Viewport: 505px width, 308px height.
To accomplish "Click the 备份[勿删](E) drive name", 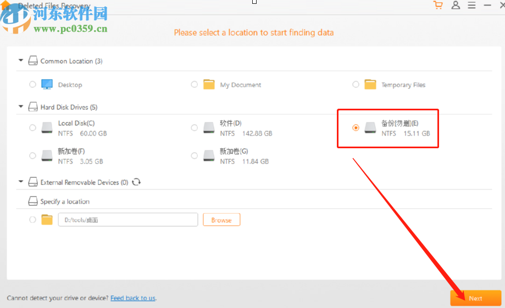I will coord(399,124).
